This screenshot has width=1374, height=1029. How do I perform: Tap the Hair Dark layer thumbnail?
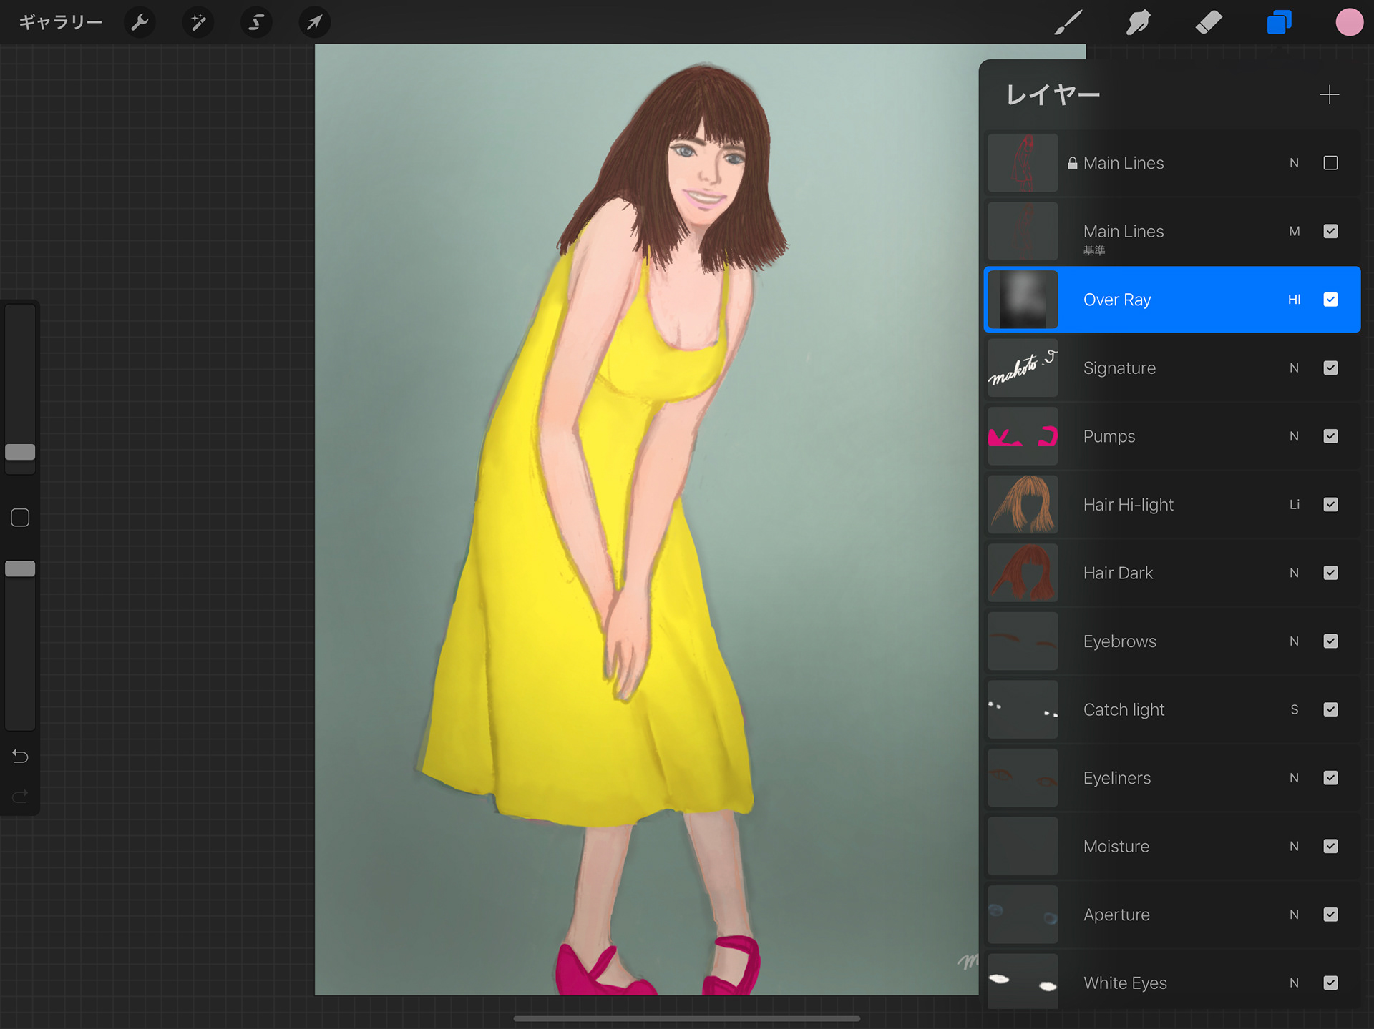pyautogui.click(x=1023, y=573)
